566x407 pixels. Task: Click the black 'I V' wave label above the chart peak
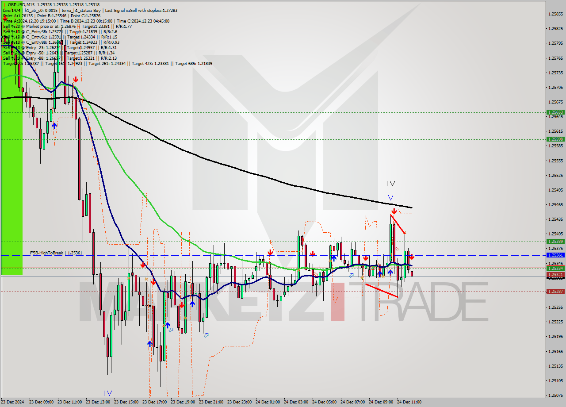click(390, 184)
